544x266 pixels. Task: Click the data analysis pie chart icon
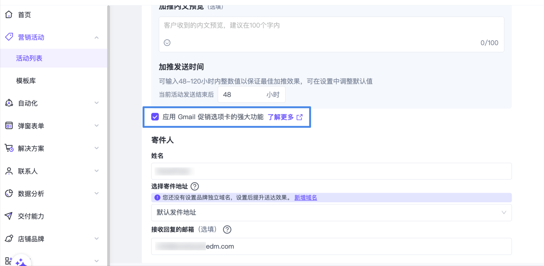pos(9,194)
